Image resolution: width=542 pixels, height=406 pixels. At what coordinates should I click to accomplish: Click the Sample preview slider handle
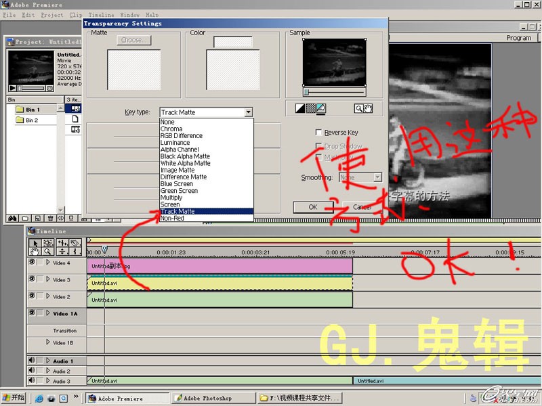tap(306, 92)
